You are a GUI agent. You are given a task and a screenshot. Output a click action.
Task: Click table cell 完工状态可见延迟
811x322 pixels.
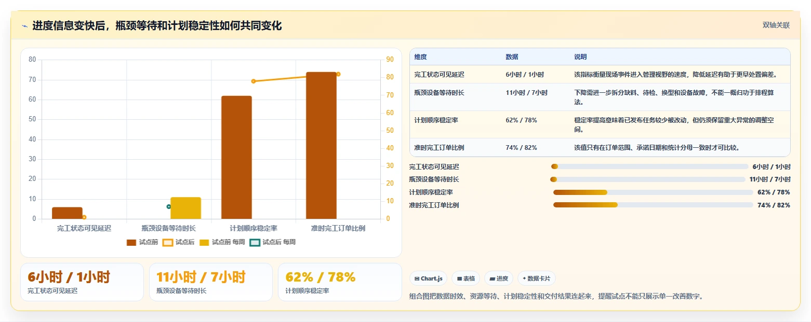[x=439, y=75]
